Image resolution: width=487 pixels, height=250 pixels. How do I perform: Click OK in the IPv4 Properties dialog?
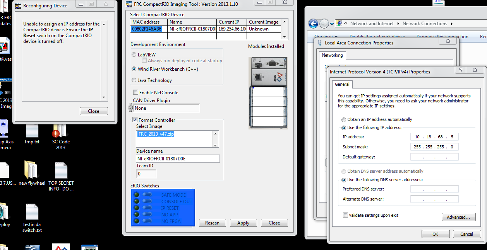pos(436,234)
